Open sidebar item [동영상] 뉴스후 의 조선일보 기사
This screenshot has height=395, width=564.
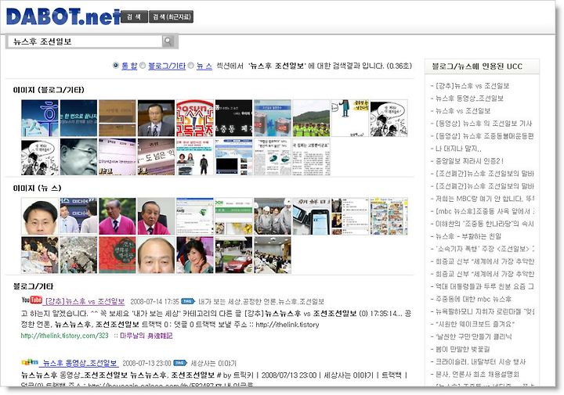483,124
